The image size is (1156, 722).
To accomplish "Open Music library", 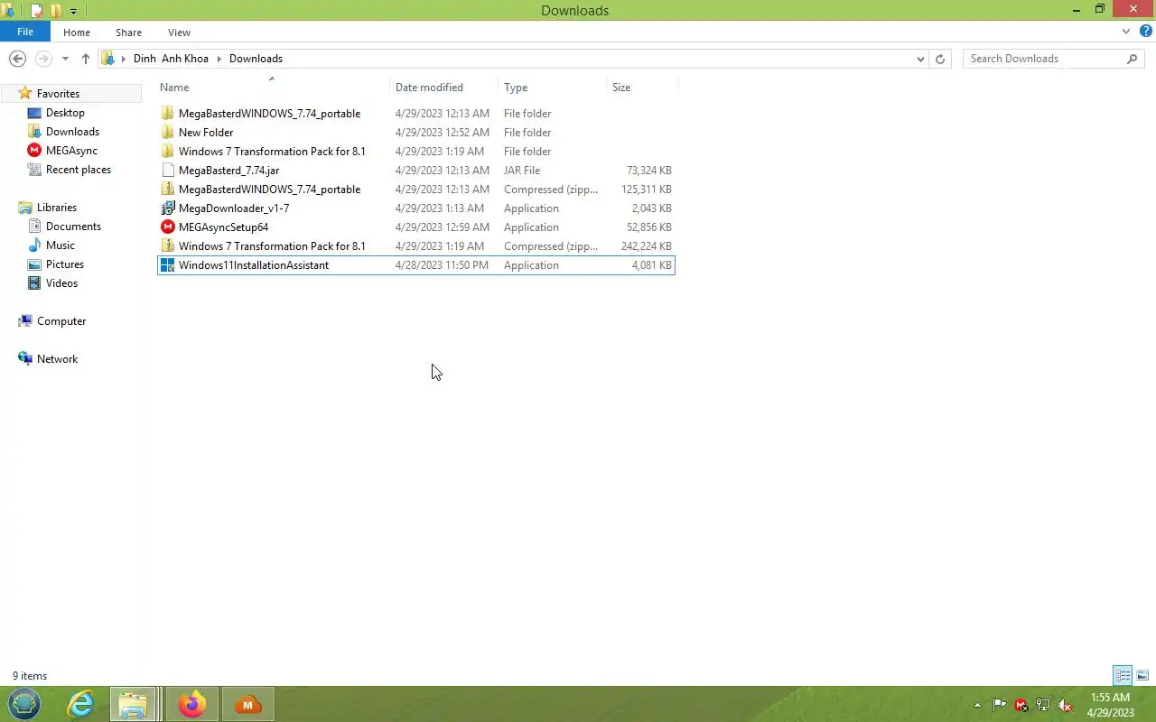I will click(61, 245).
